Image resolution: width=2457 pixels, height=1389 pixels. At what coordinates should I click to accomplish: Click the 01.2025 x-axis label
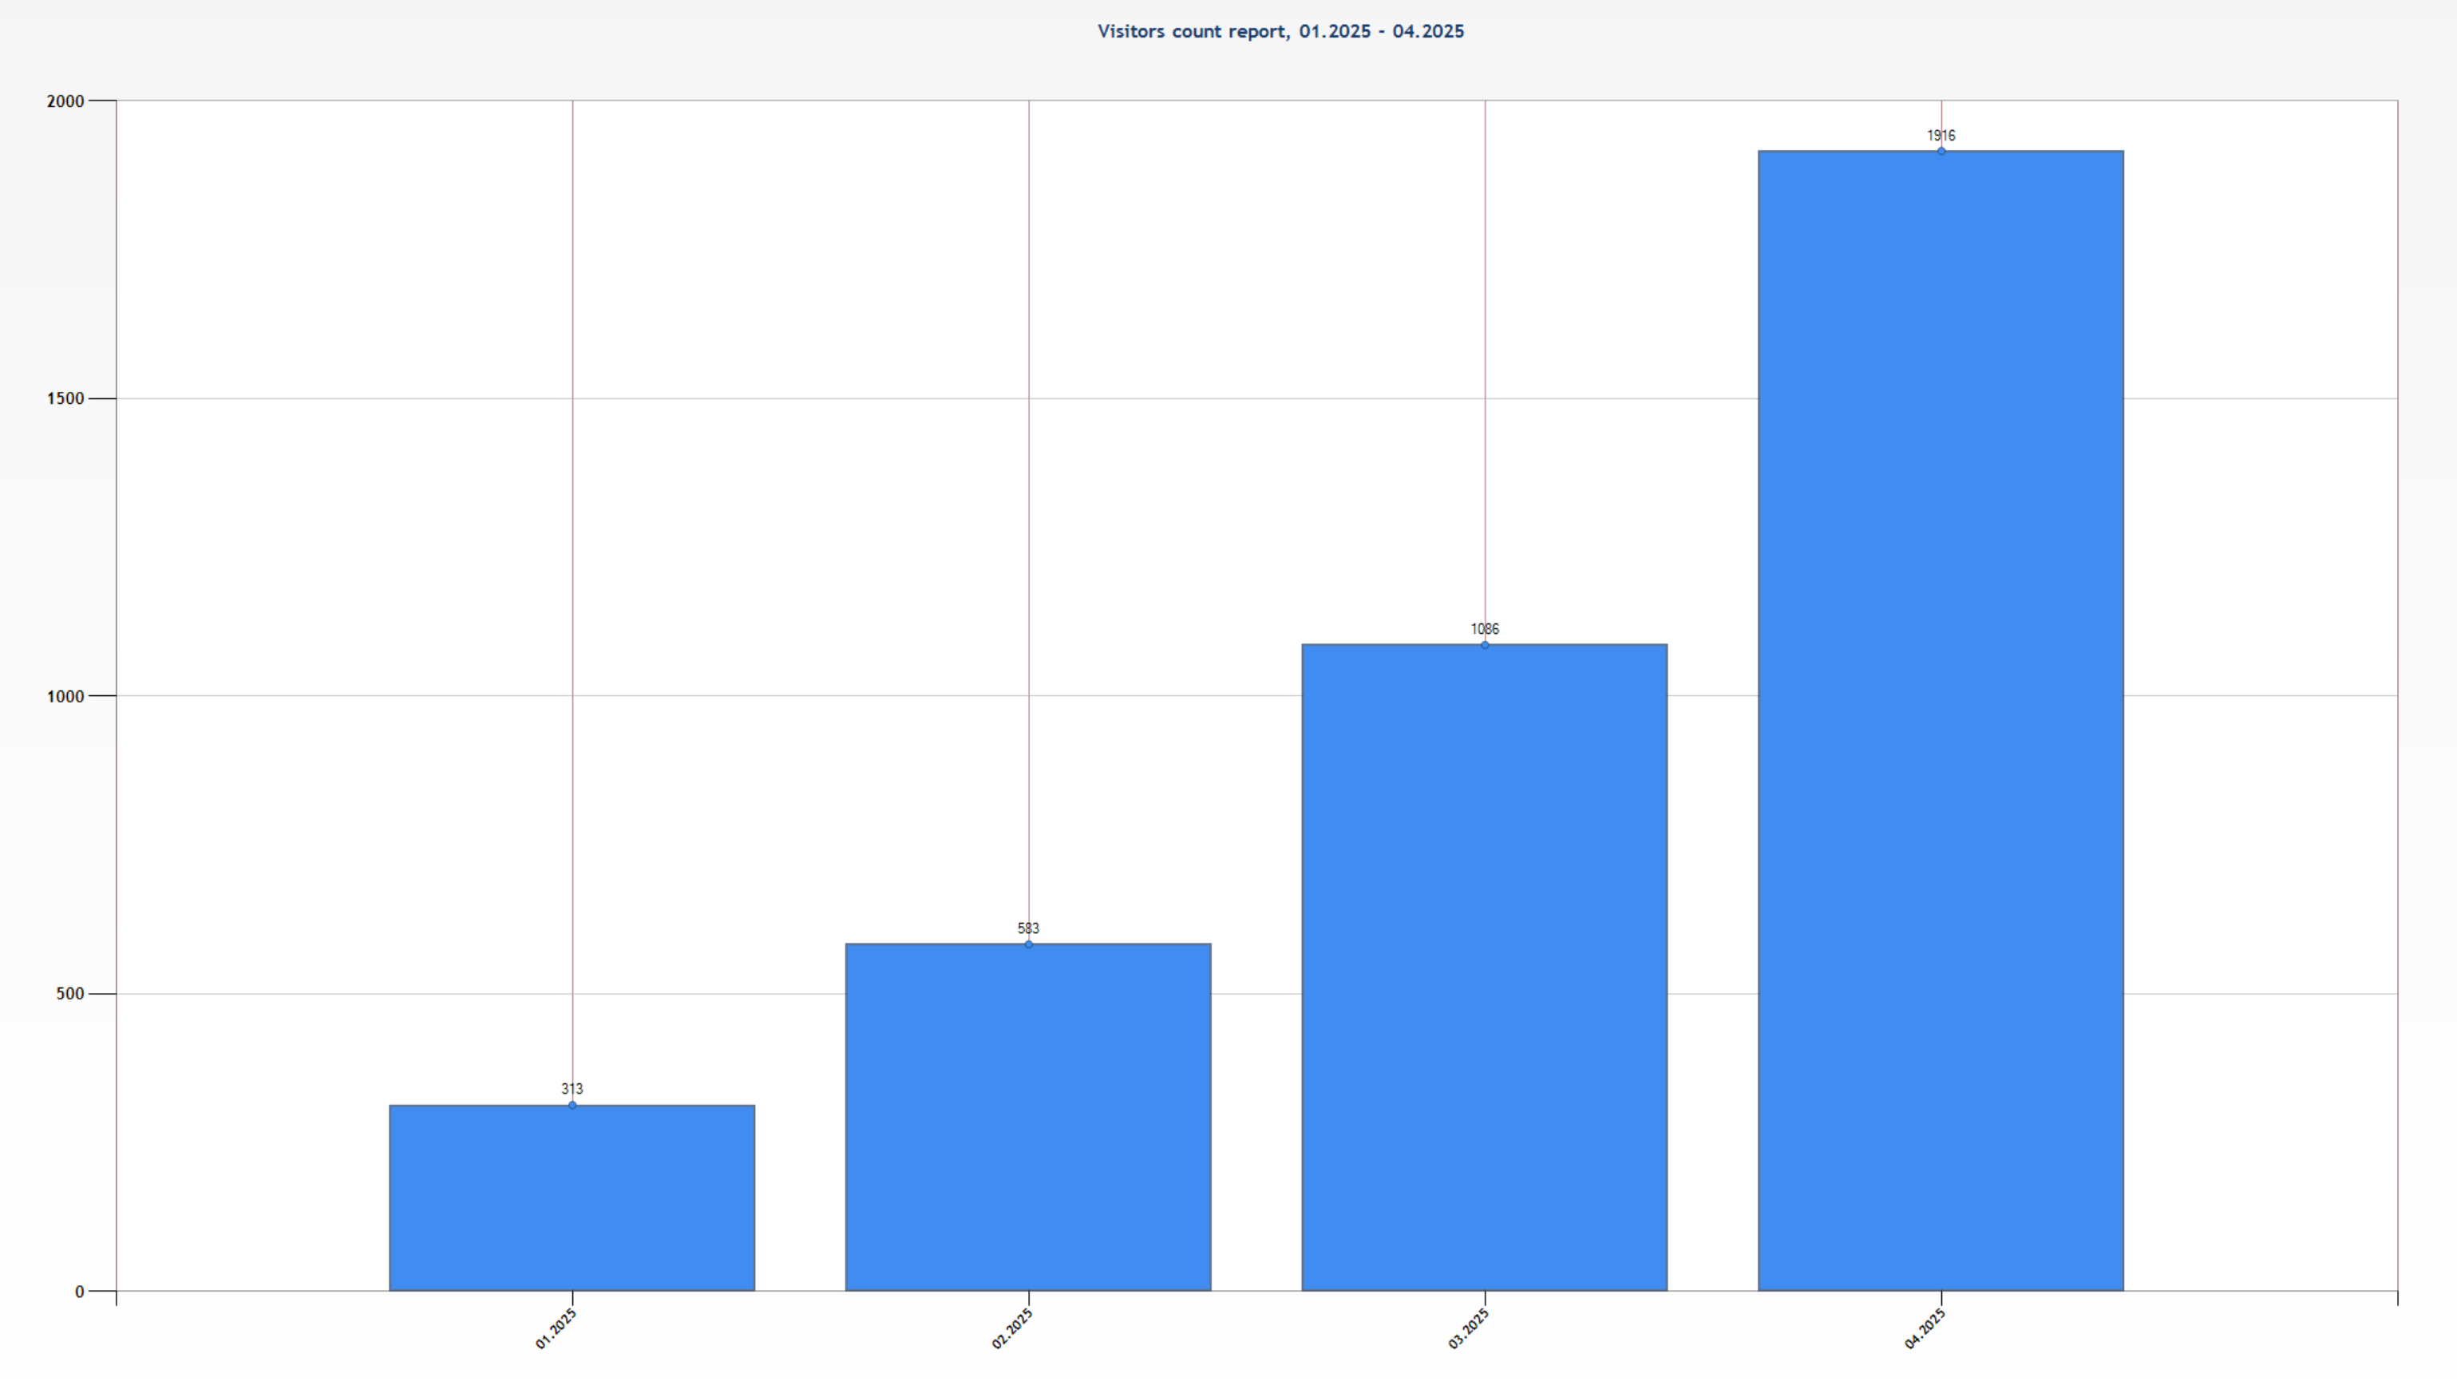tap(556, 1329)
